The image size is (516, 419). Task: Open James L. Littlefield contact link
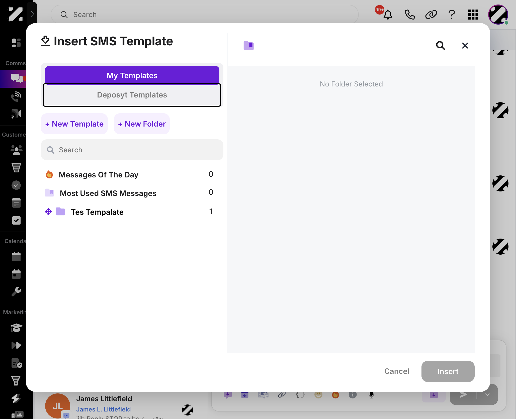pos(103,409)
